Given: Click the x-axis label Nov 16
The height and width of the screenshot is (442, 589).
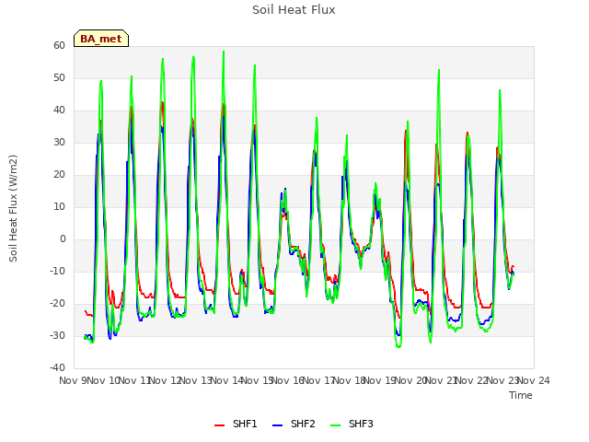Looking at the screenshot, I should click(288, 380).
